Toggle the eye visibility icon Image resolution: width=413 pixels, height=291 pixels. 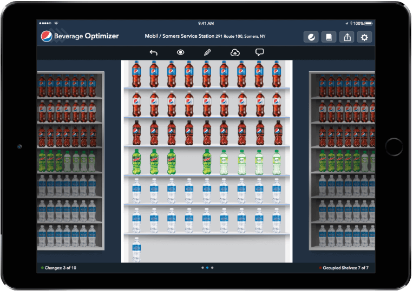(x=180, y=52)
